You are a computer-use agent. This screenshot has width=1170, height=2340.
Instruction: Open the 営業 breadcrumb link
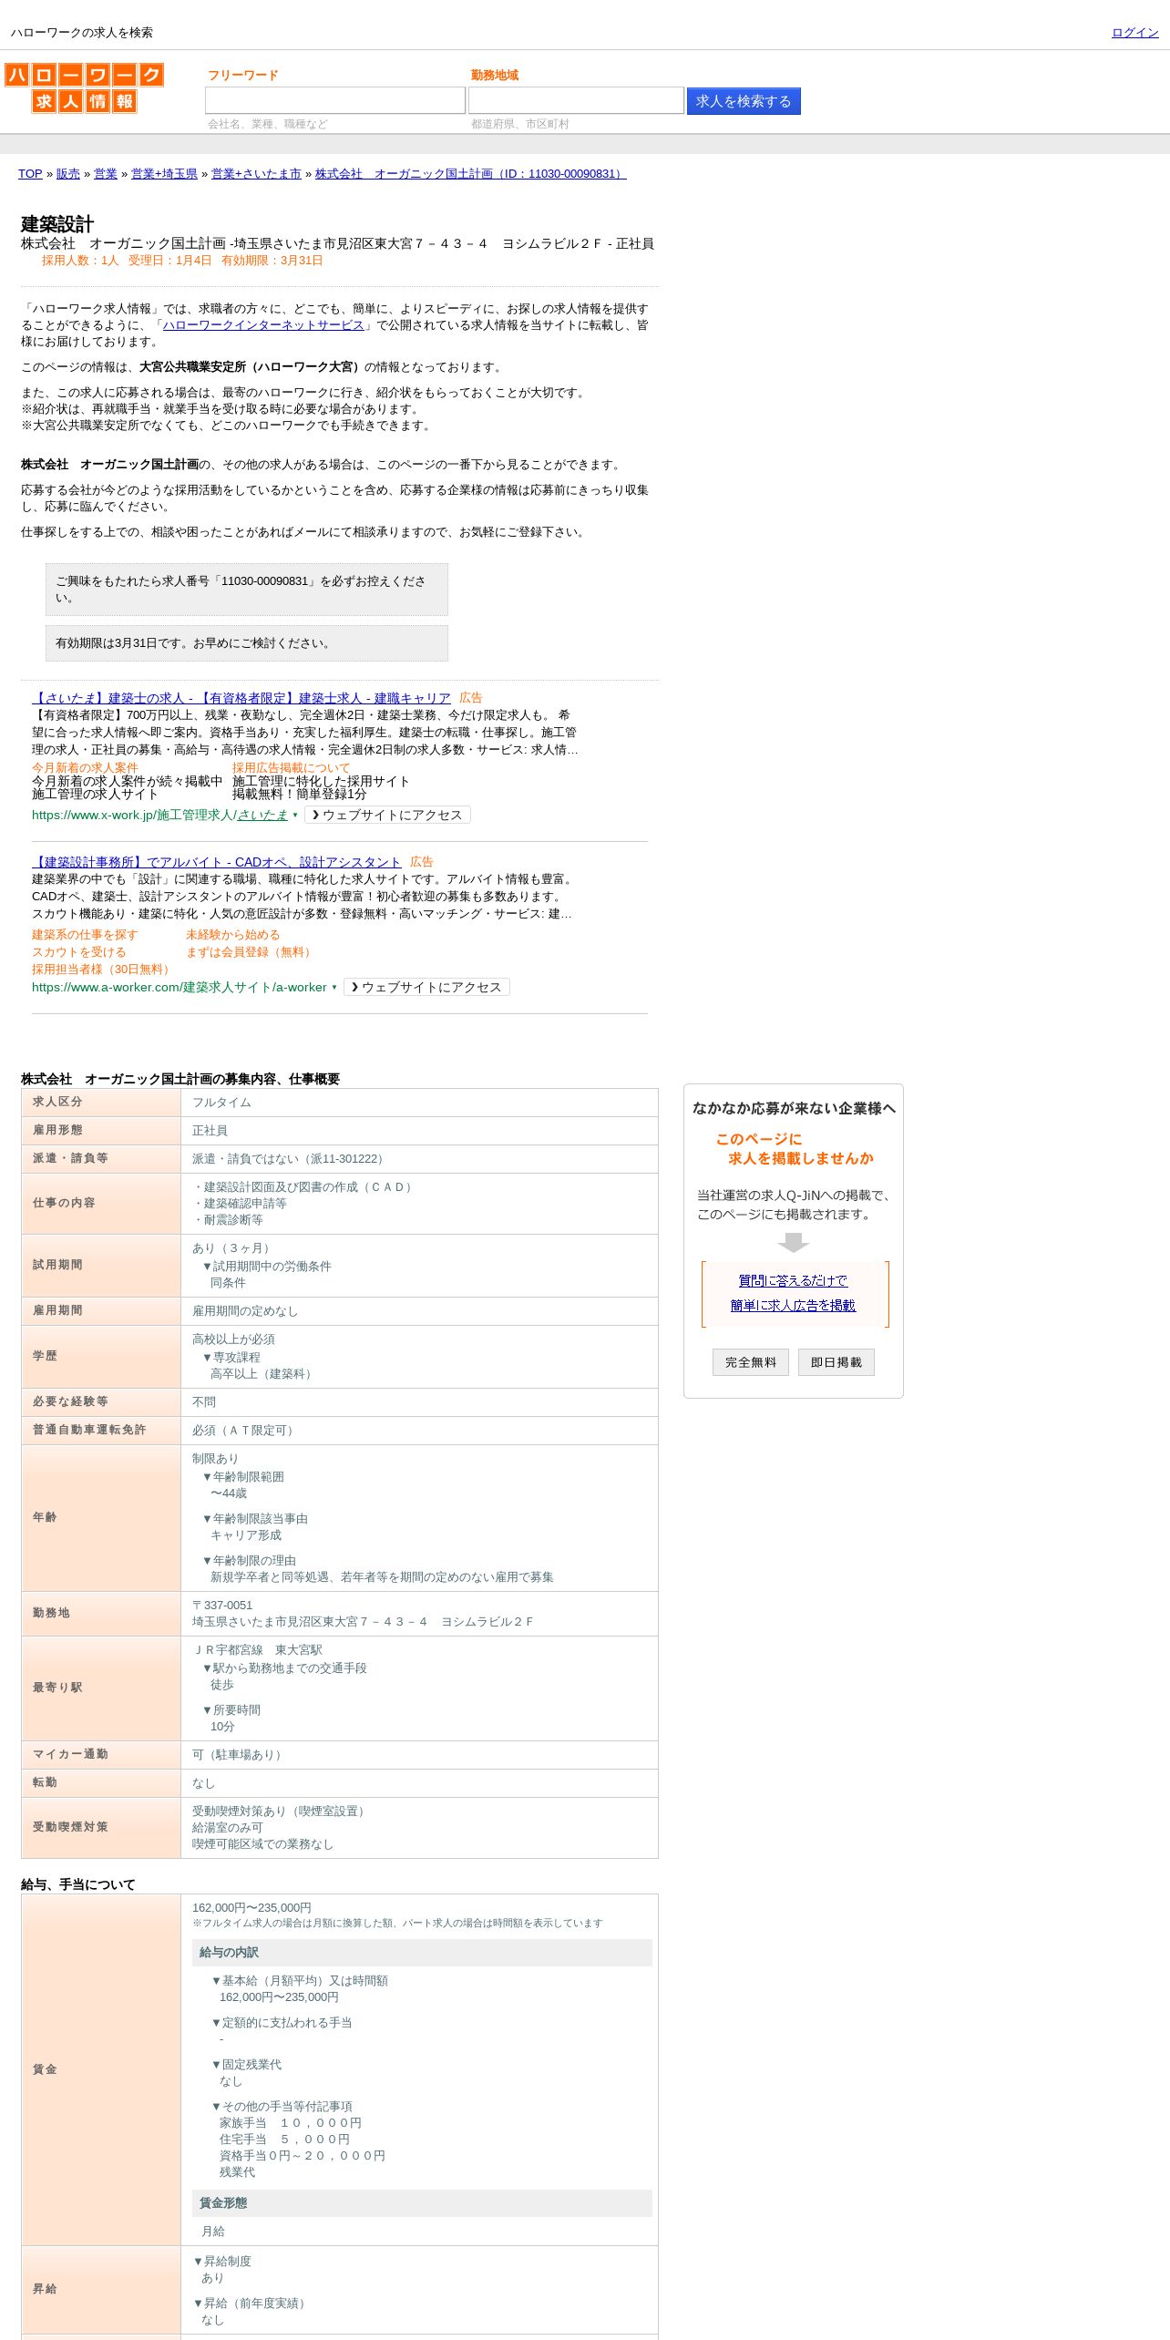click(x=106, y=174)
